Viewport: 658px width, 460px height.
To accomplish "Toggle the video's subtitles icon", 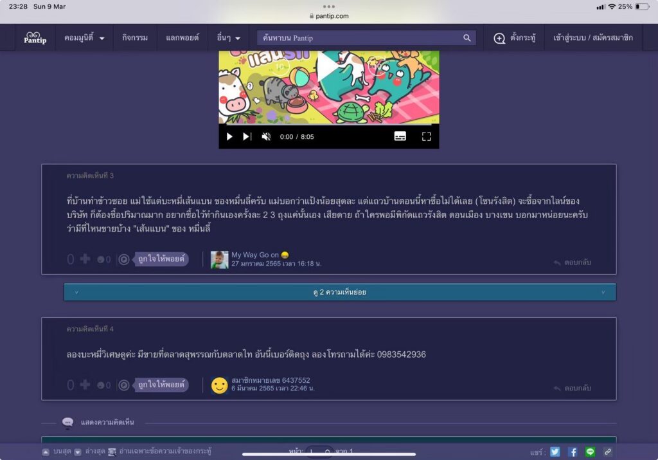I will pos(400,136).
